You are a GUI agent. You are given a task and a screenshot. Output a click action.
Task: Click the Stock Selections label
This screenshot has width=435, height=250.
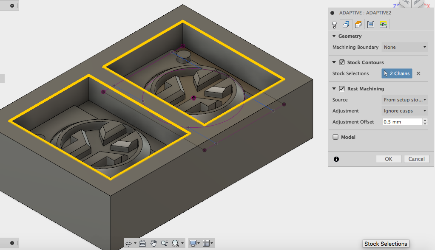pyautogui.click(x=350, y=73)
